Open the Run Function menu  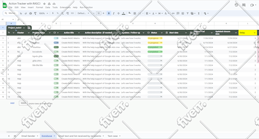click(x=86, y=8)
